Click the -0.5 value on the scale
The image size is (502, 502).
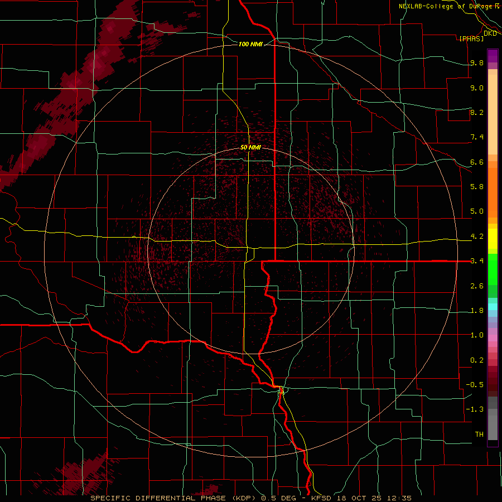475,384
